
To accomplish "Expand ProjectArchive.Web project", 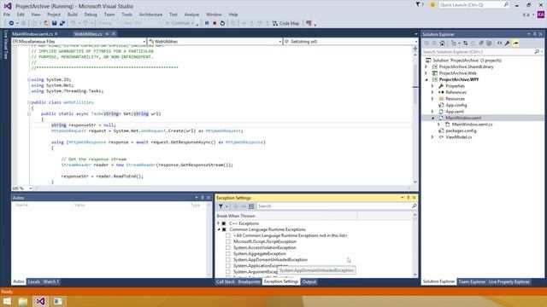I will pos(426,73).
